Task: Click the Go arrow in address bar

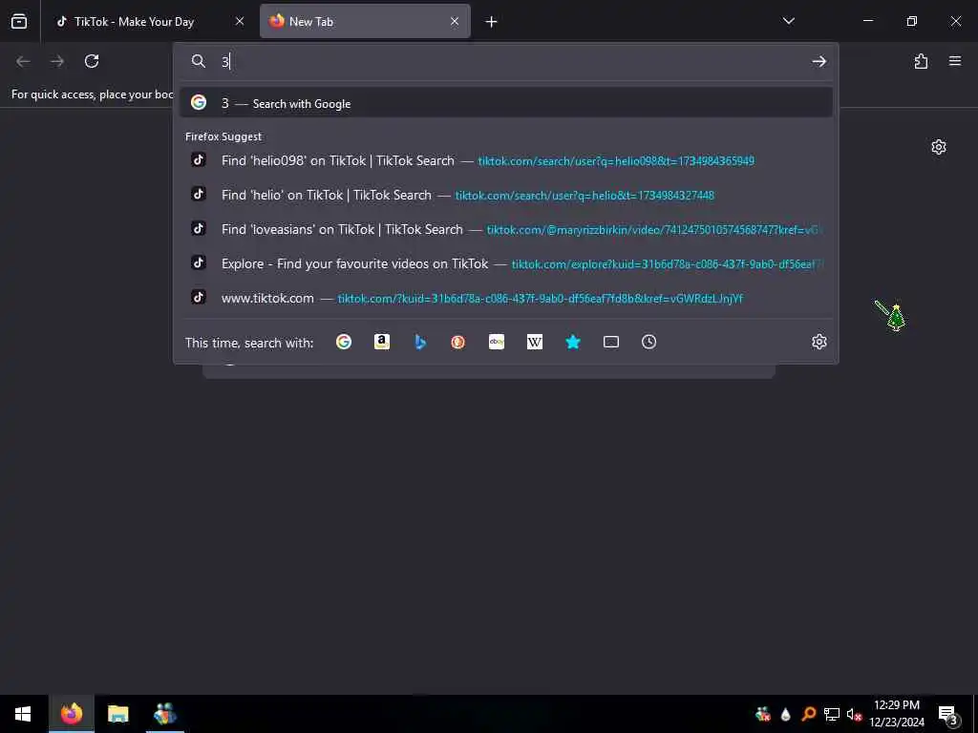Action: click(x=819, y=61)
